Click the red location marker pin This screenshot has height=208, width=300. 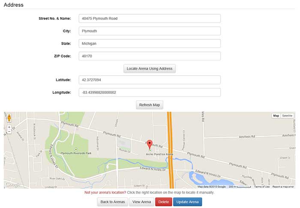point(150,144)
